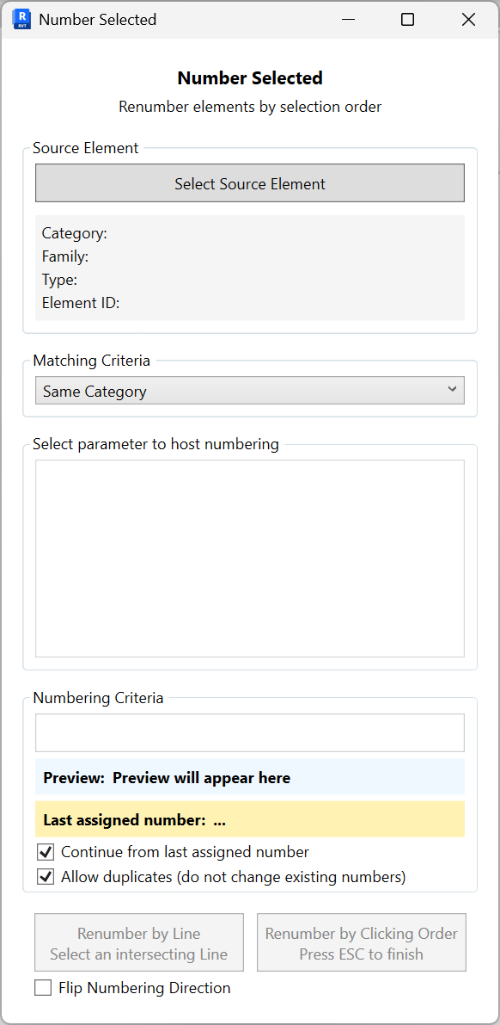Click the "Renumber by Line" button

point(138,942)
